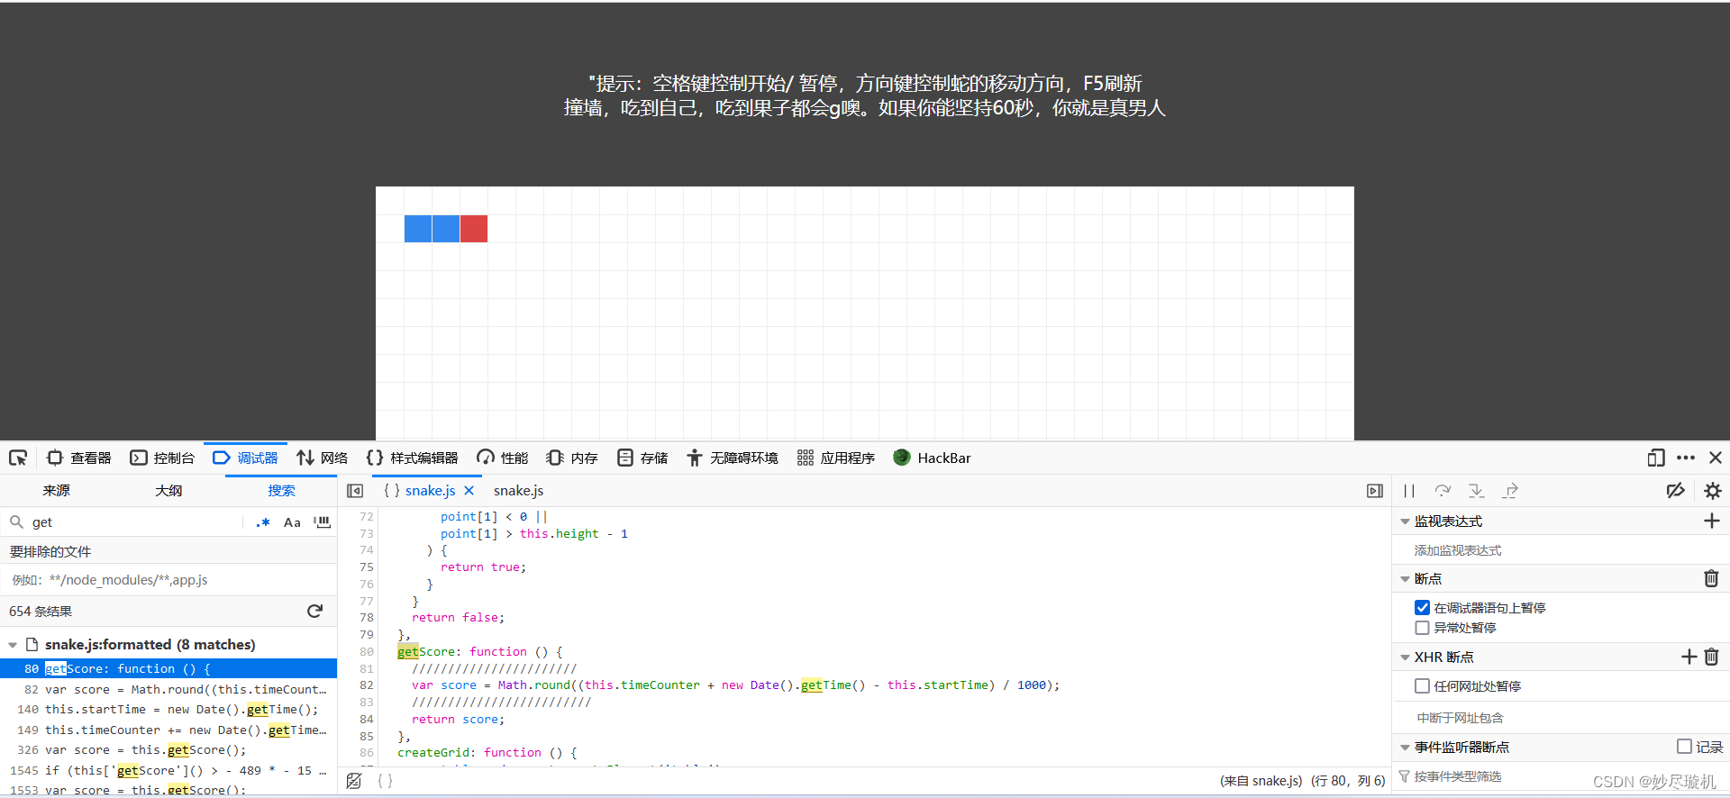Toggle responsive design mode icon
The width and height of the screenshot is (1730, 798).
point(1656,458)
